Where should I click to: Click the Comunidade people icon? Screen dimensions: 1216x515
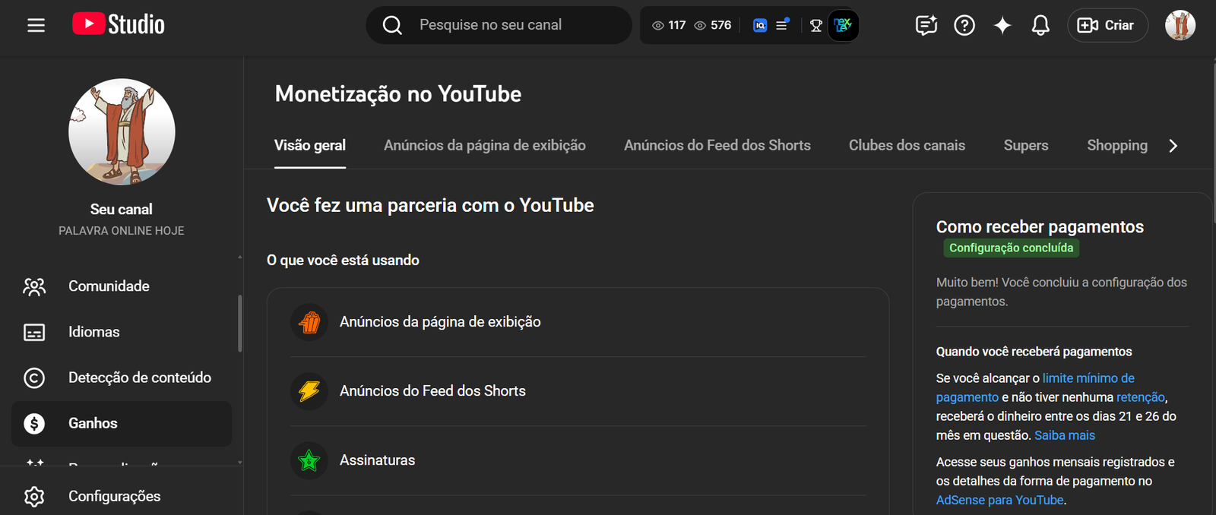[x=34, y=286]
